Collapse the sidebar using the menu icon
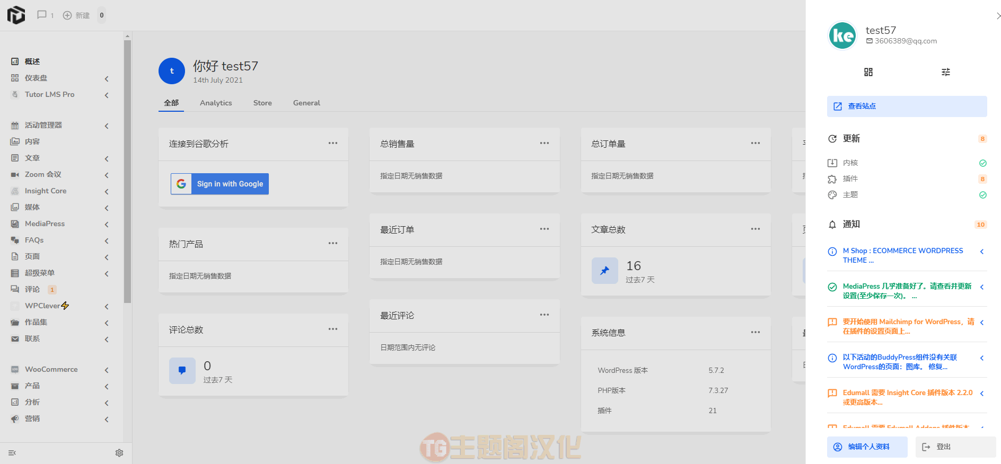Screen dimensions: 1001x464 point(12,453)
